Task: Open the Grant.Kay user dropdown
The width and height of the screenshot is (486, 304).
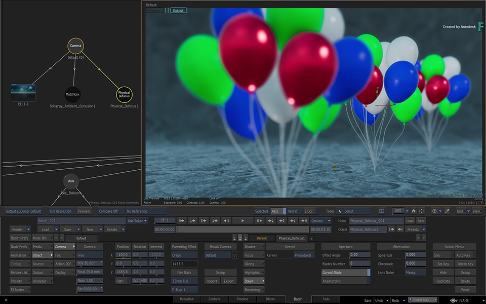Action: click(x=423, y=300)
